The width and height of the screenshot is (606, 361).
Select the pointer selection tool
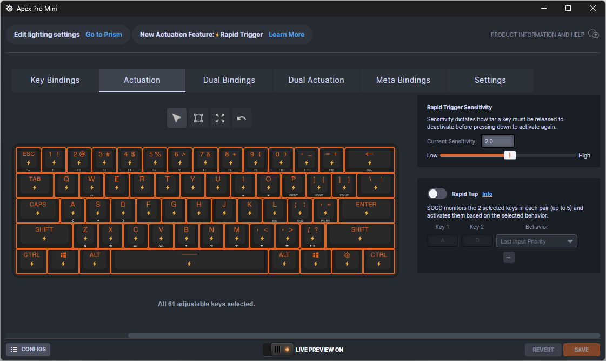[x=177, y=118]
